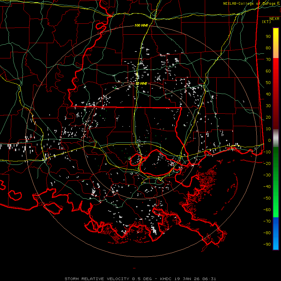Click the -30 value on velocity scale

(267, 175)
